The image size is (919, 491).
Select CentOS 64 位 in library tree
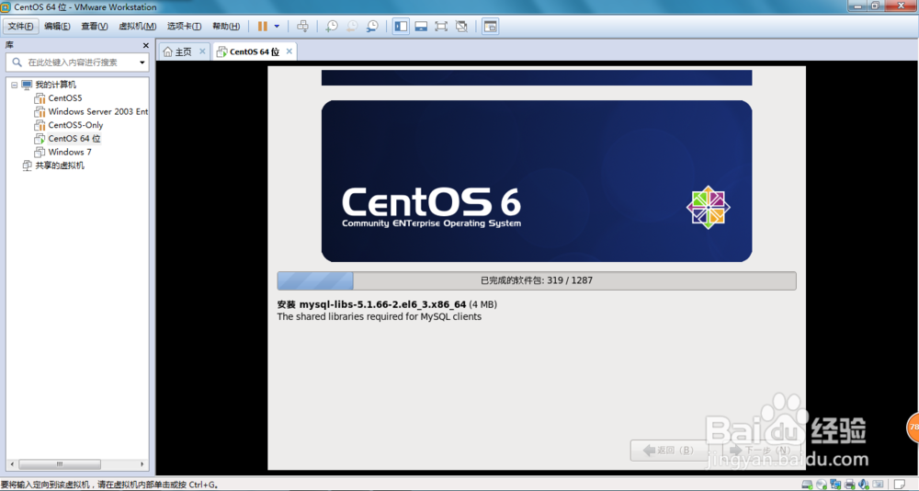(x=74, y=139)
